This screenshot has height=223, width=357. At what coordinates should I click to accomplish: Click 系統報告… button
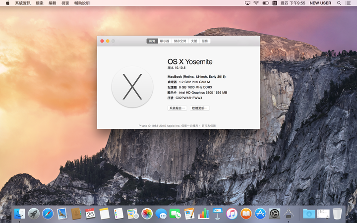pyautogui.click(x=177, y=108)
